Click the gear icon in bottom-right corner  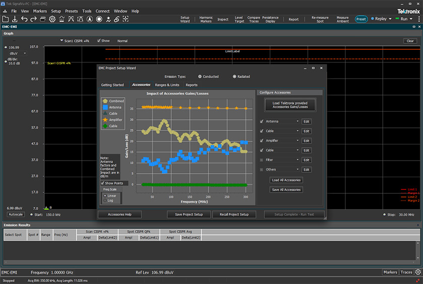pyautogui.click(x=418, y=272)
